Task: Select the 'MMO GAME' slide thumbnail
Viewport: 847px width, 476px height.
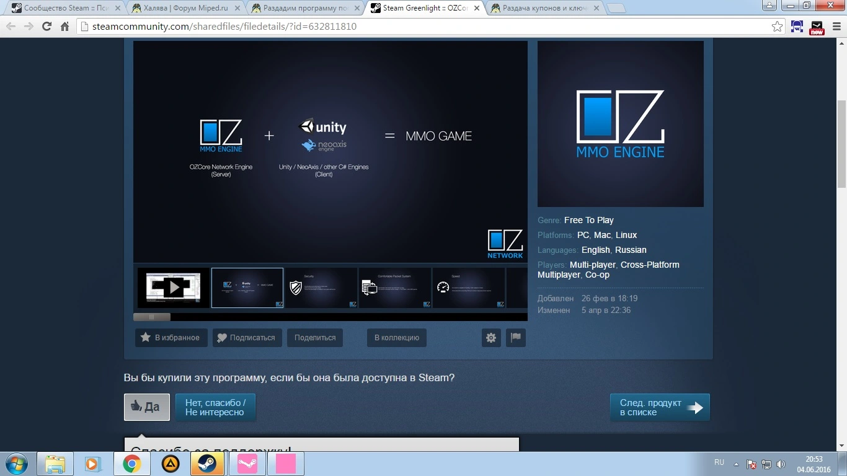Action: pos(247,288)
